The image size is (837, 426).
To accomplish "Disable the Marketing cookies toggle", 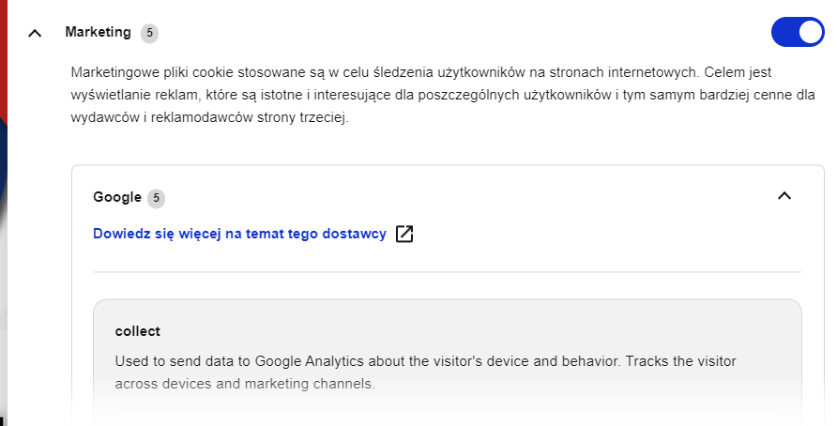I will (x=798, y=32).
